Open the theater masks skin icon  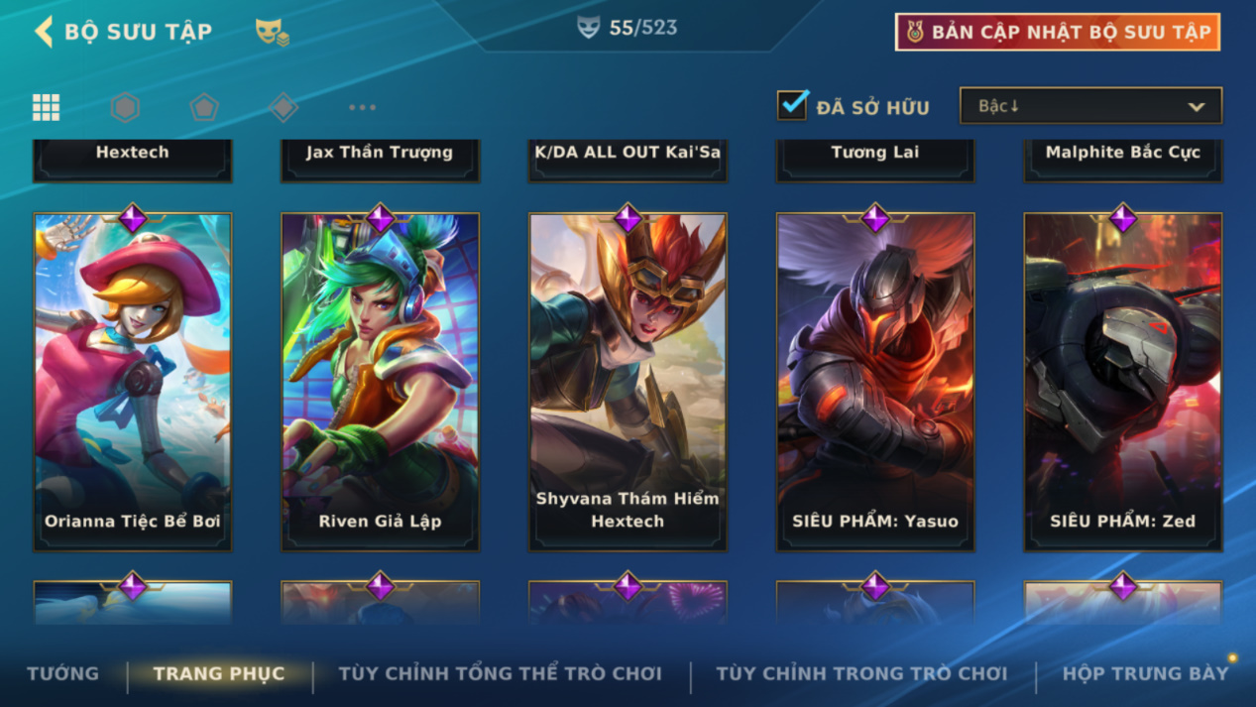[272, 32]
